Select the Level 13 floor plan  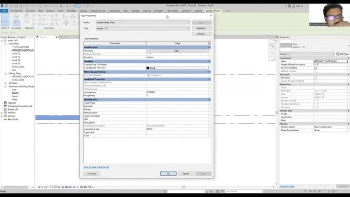click(16, 57)
